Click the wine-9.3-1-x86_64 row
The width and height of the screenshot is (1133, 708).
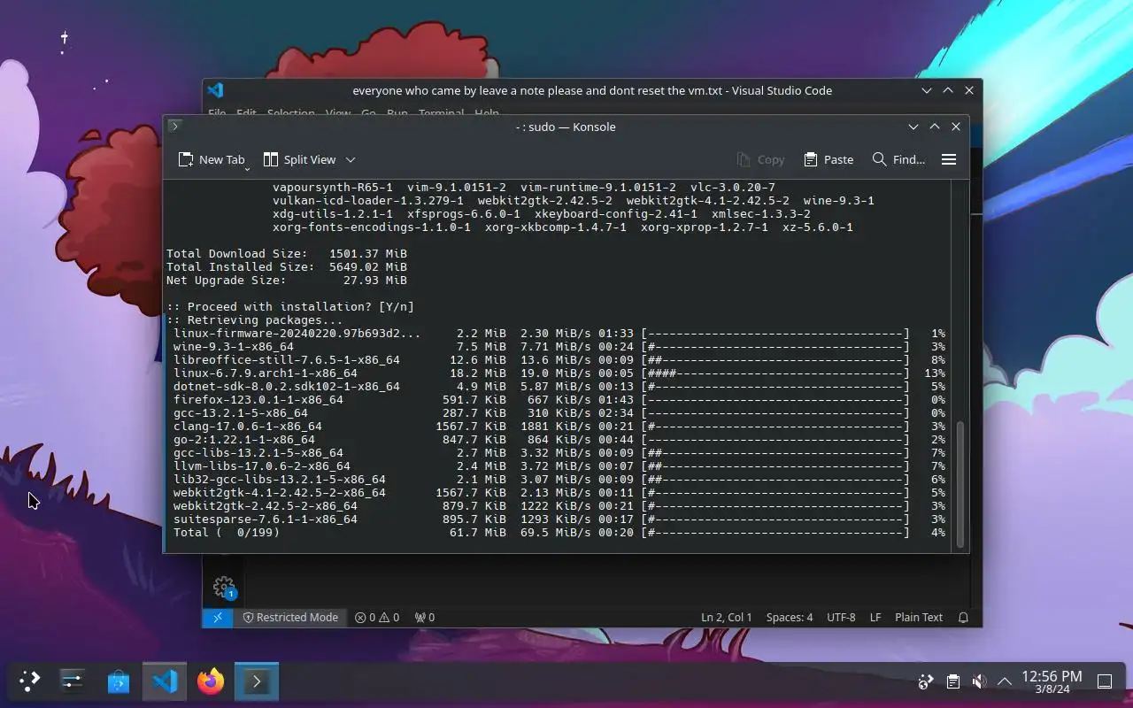(x=559, y=347)
